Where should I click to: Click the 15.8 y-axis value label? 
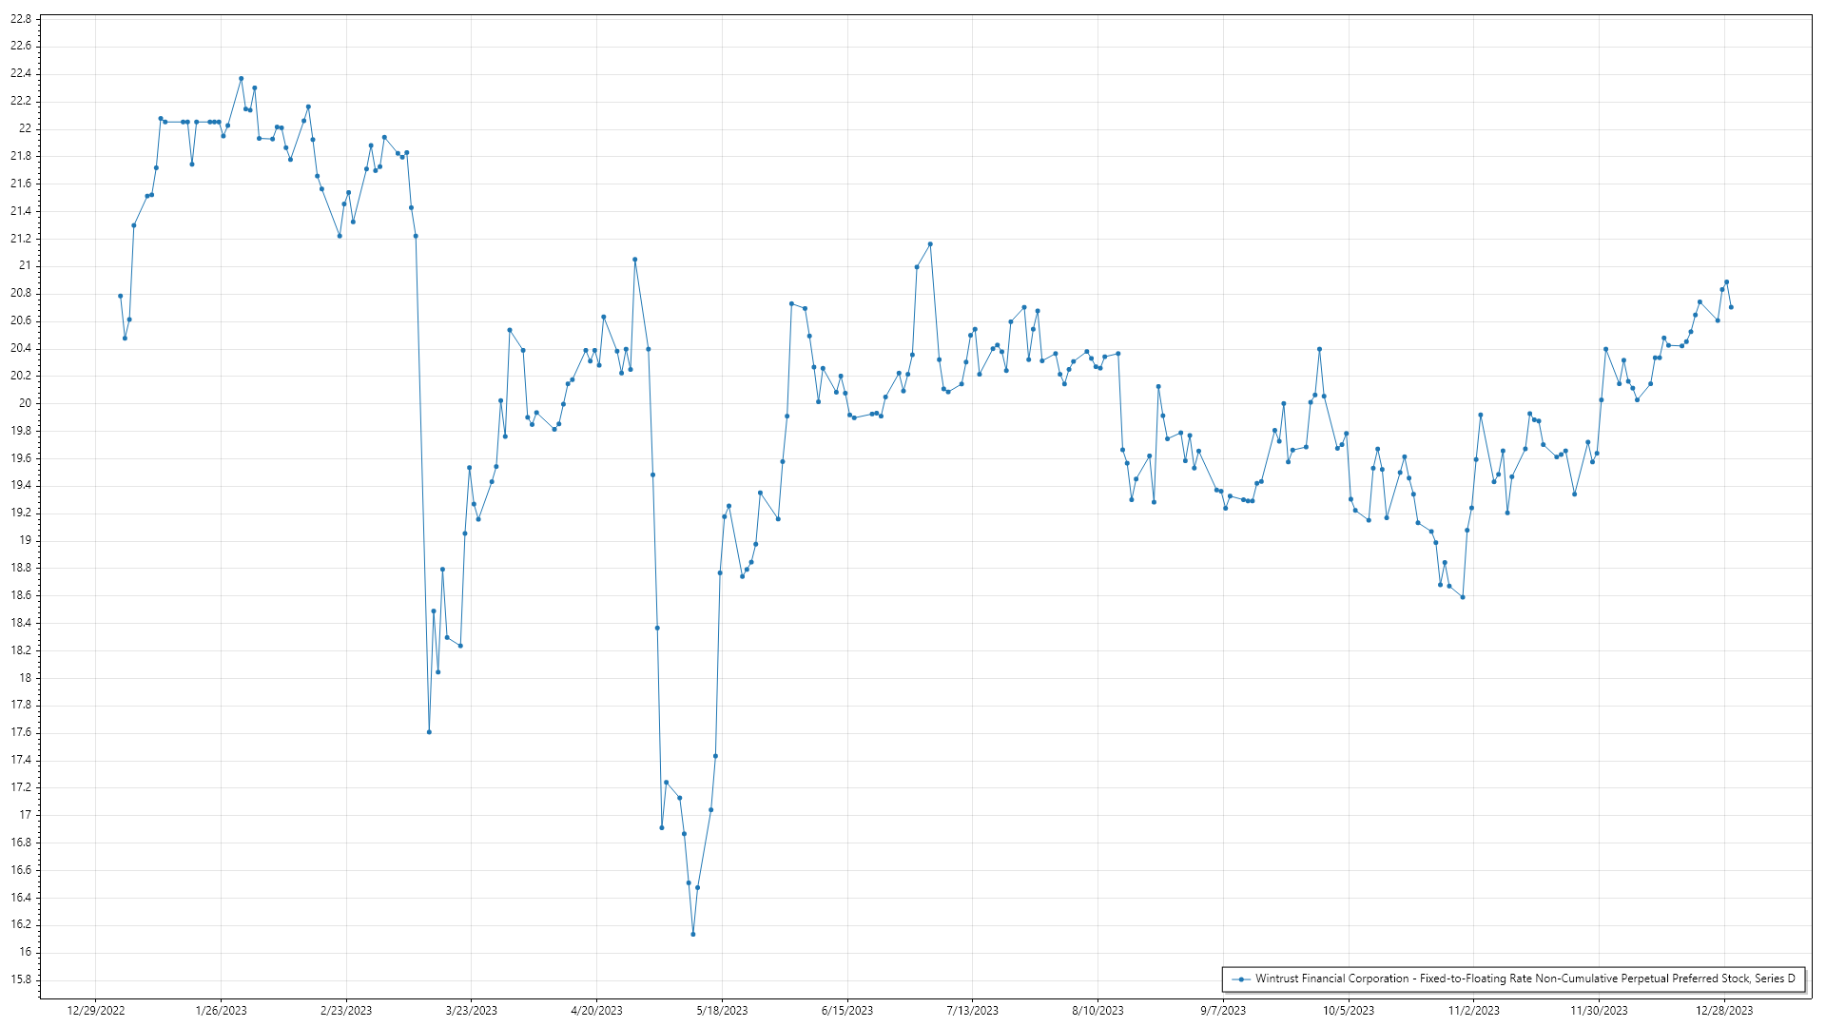tap(21, 979)
